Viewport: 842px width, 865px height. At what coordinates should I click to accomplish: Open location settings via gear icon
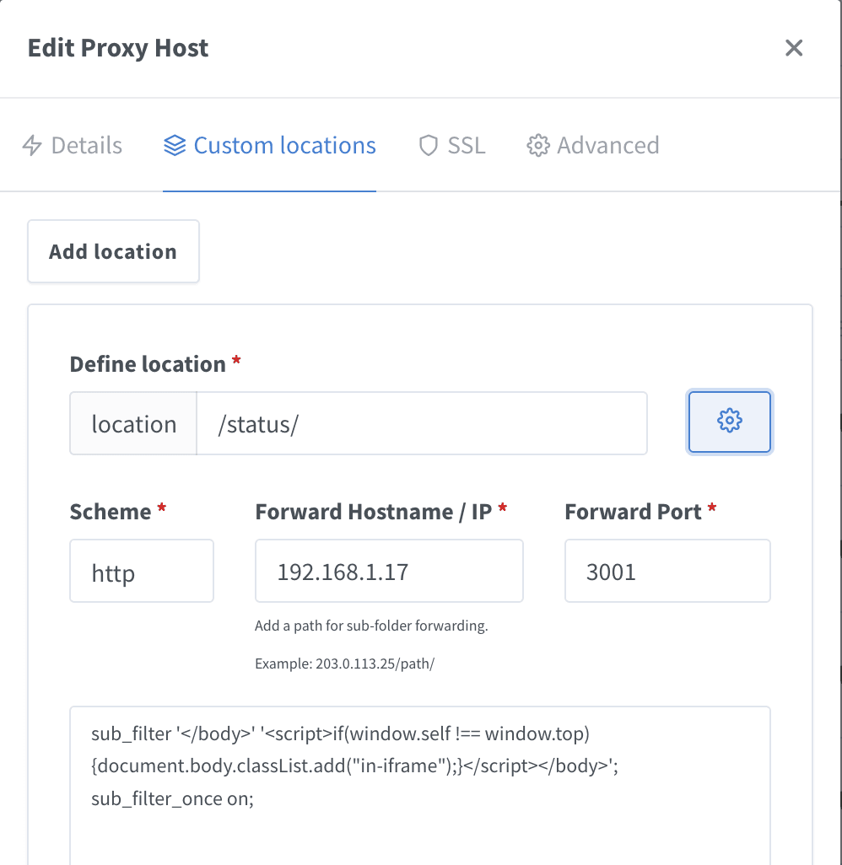click(x=729, y=422)
